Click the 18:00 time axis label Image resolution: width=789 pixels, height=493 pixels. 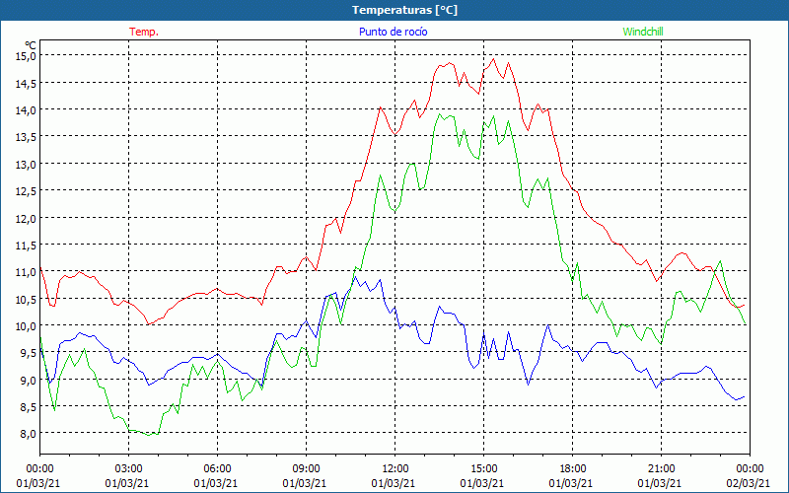coord(572,469)
